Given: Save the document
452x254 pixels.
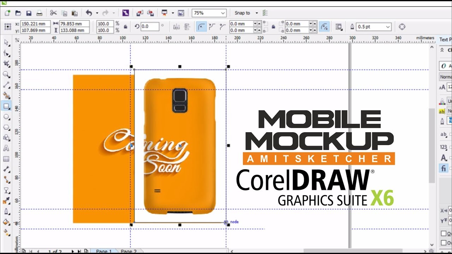Looking at the screenshot, I should click(x=29, y=13).
